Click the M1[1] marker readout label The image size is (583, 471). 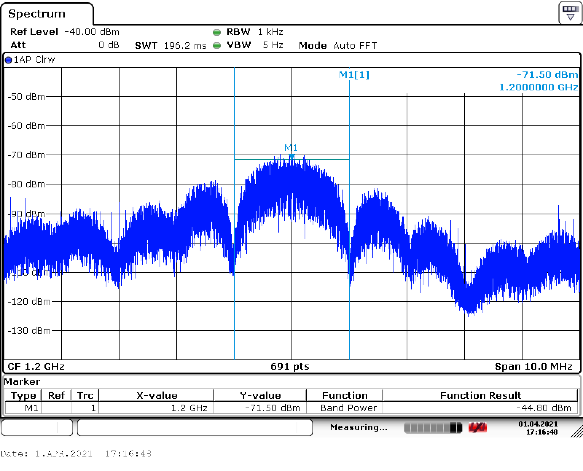pyautogui.click(x=354, y=75)
